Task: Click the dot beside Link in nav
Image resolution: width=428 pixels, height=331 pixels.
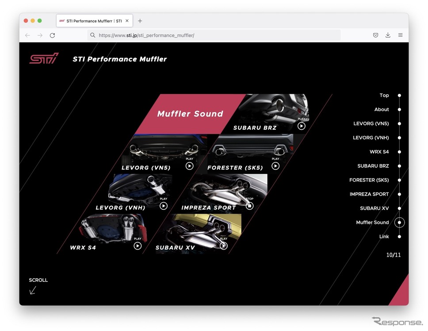Action: pyautogui.click(x=399, y=236)
